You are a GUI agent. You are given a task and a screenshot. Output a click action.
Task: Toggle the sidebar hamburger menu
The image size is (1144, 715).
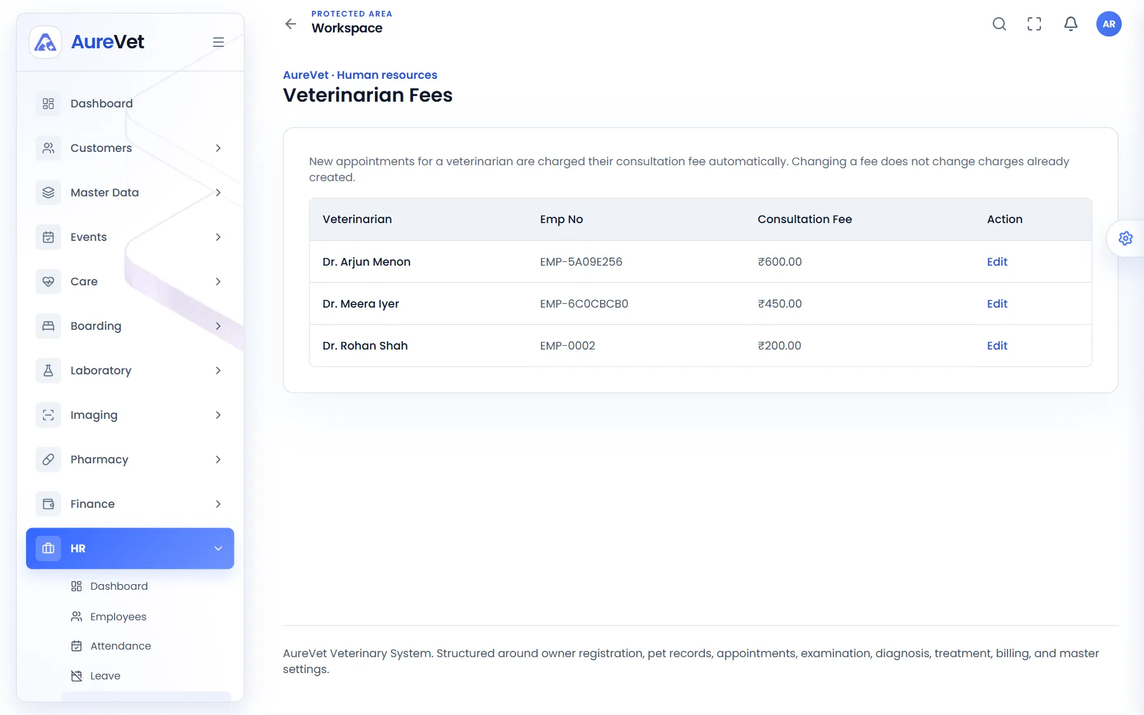coord(218,42)
